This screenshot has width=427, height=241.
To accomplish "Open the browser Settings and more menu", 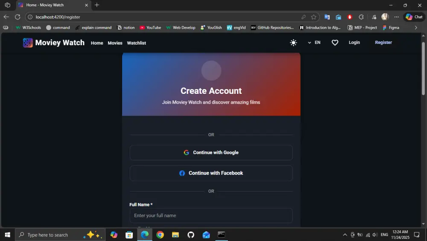I will [397, 17].
